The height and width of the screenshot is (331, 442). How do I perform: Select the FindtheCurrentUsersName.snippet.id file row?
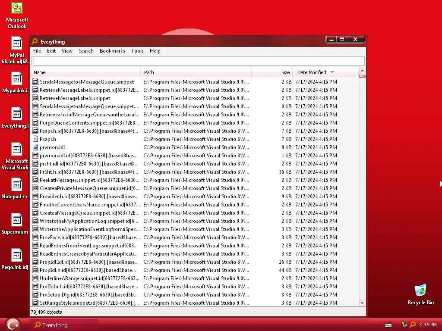tap(195, 205)
